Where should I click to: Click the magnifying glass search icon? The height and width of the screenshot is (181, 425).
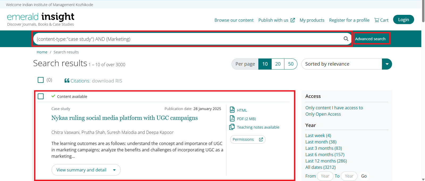pos(346,39)
